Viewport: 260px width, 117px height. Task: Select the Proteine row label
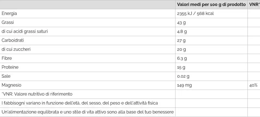pyautogui.click(x=10, y=67)
